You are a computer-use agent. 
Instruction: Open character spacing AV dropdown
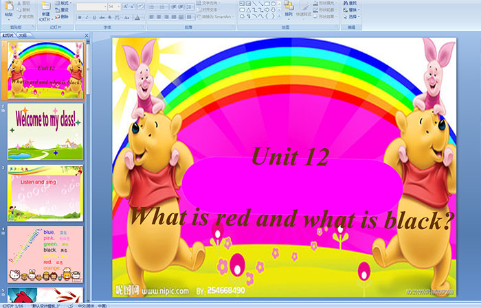(118, 17)
